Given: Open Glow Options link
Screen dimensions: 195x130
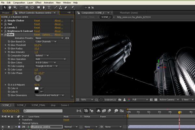Looking at the screenshot, I should pos(47,34).
